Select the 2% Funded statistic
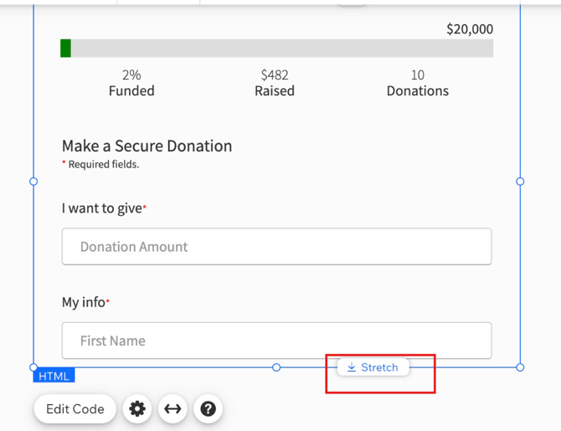The width and height of the screenshot is (561, 431). pos(131,83)
